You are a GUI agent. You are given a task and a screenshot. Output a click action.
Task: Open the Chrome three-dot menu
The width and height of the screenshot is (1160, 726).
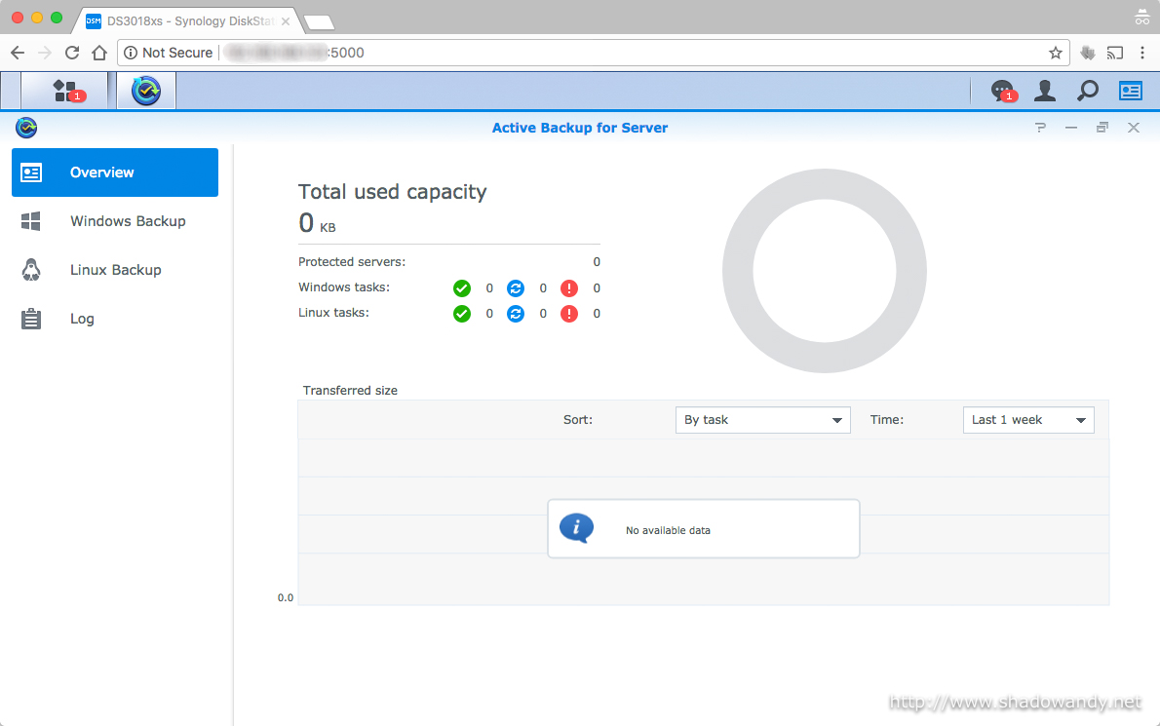click(x=1142, y=53)
